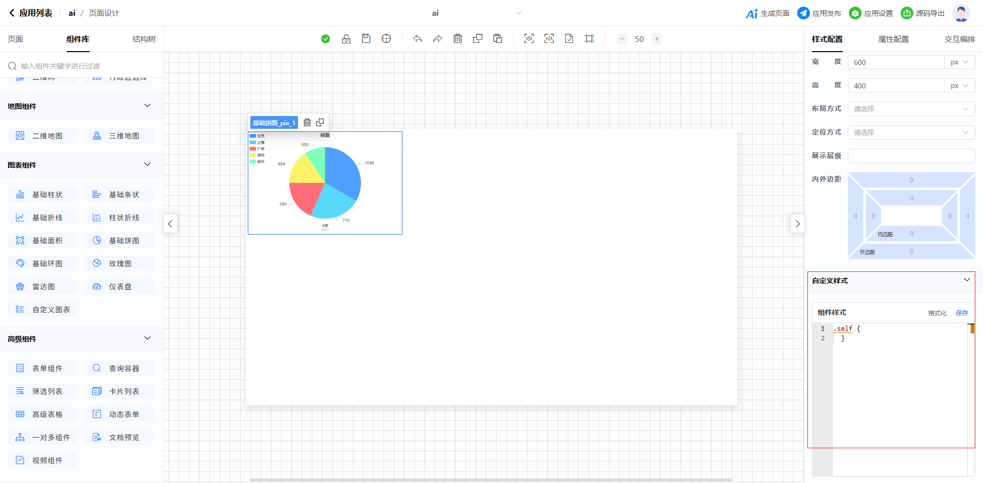Open the 布局方式 dropdown
The height and width of the screenshot is (483, 983).
(911, 109)
